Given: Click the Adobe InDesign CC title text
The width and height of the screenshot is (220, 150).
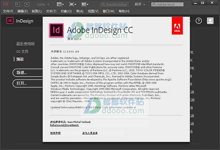Looking at the screenshot, I should point(100,30).
